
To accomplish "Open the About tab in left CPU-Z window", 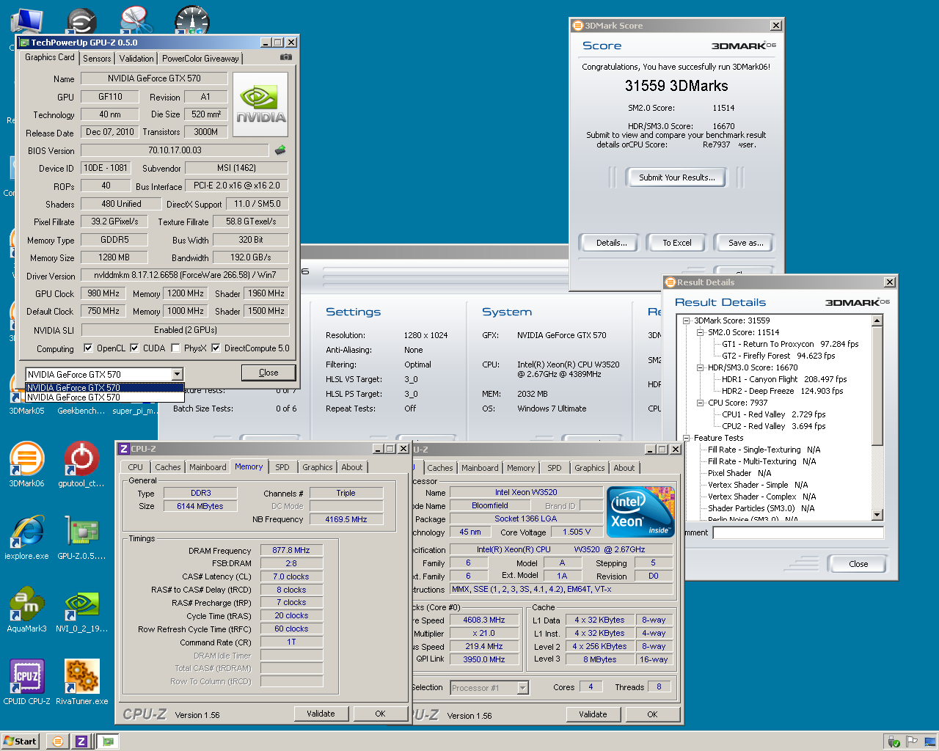I will [352, 467].
